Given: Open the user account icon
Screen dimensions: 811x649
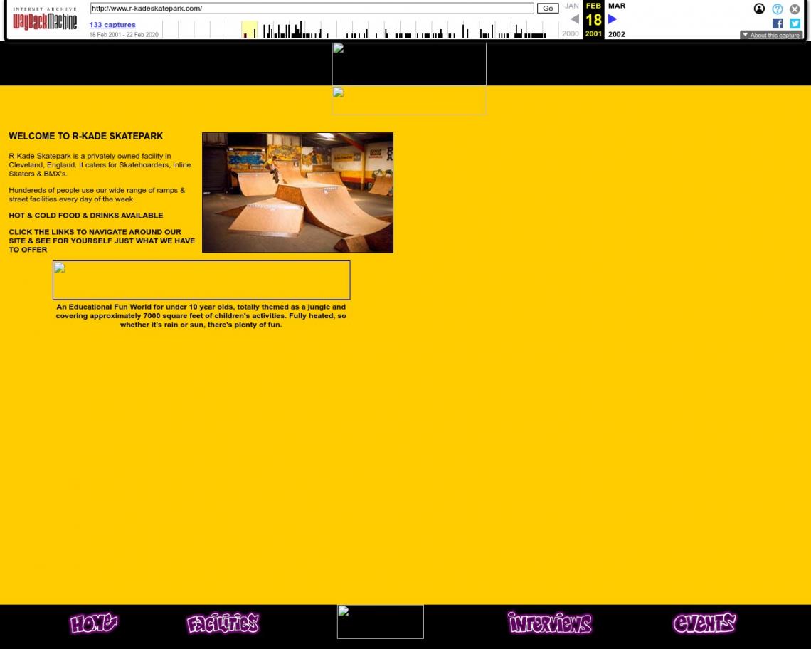Looking at the screenshot, I should point(759,9).
